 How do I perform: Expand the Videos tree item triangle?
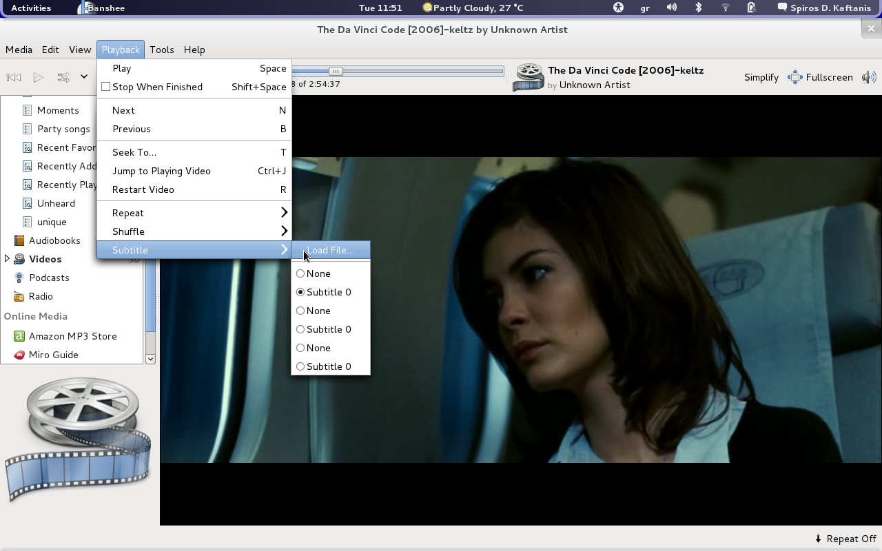7,259
